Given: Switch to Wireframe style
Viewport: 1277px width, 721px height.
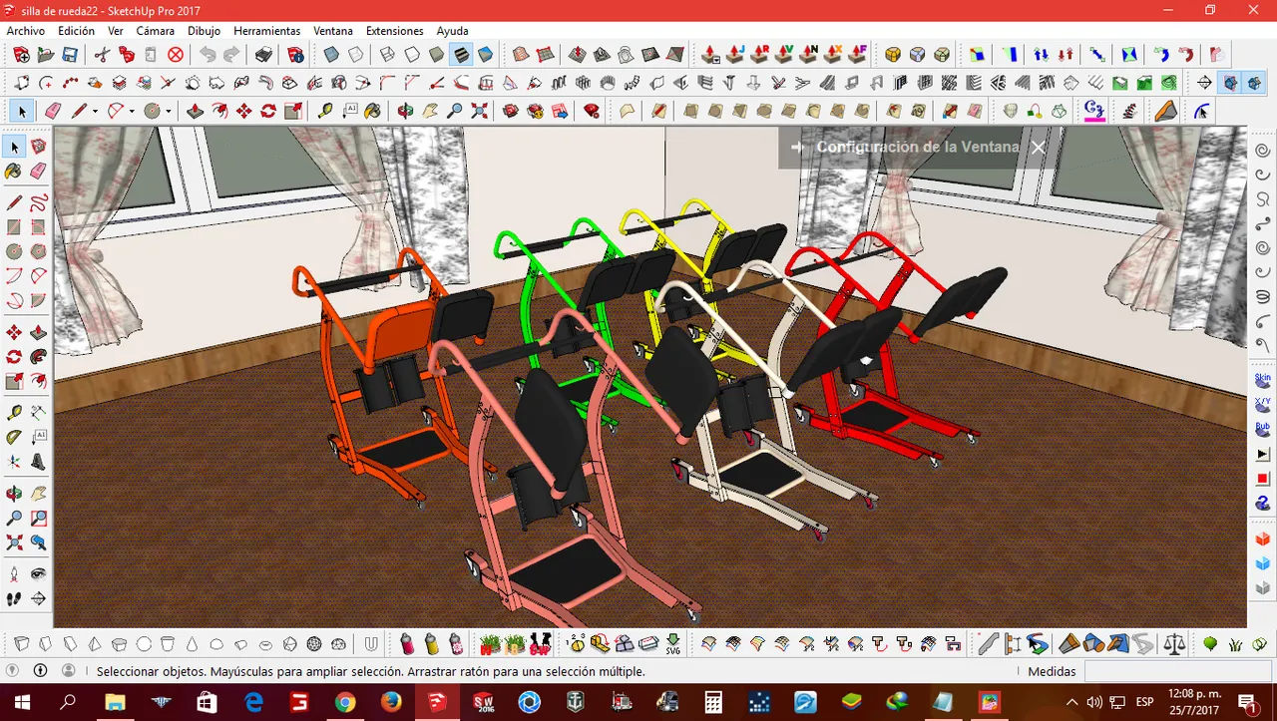Looking at the screenshot, I should click(x=387, y=55).
